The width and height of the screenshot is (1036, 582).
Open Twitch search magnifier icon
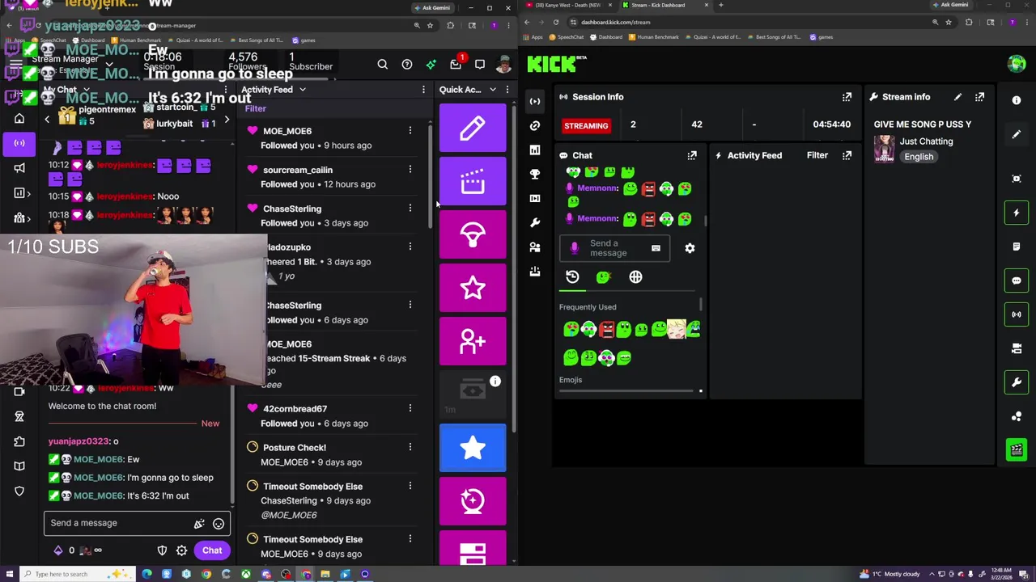coord(383,65)
